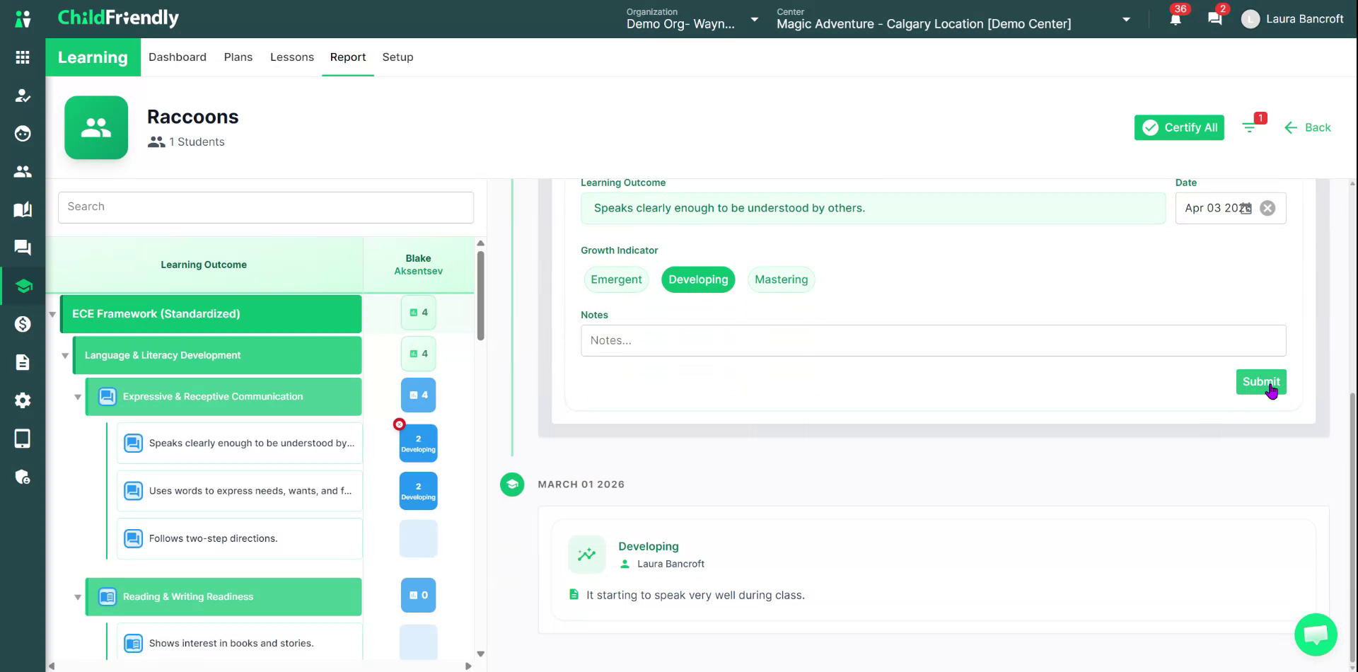
Task: Open the tablet kiosk sidebar icon
Action: (x=23, y=439)
